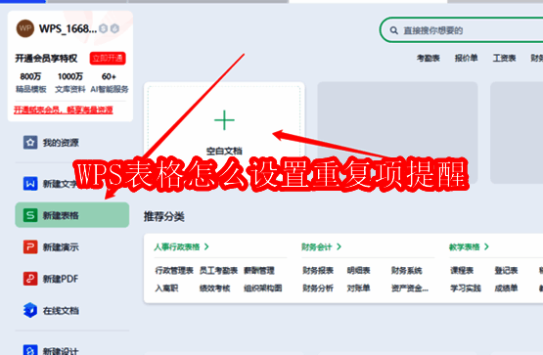
Task: Select 新建表格 in the sidebar
Action: (x=72, y=215)
